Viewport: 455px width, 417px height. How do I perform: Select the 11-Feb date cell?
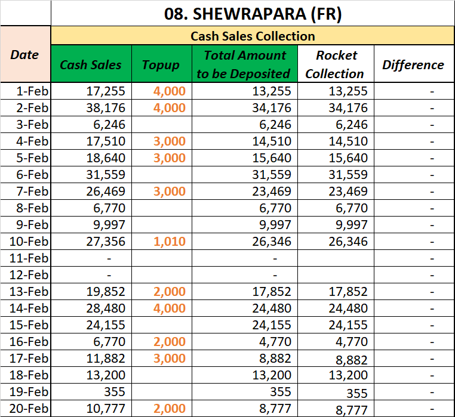(25, 258)
